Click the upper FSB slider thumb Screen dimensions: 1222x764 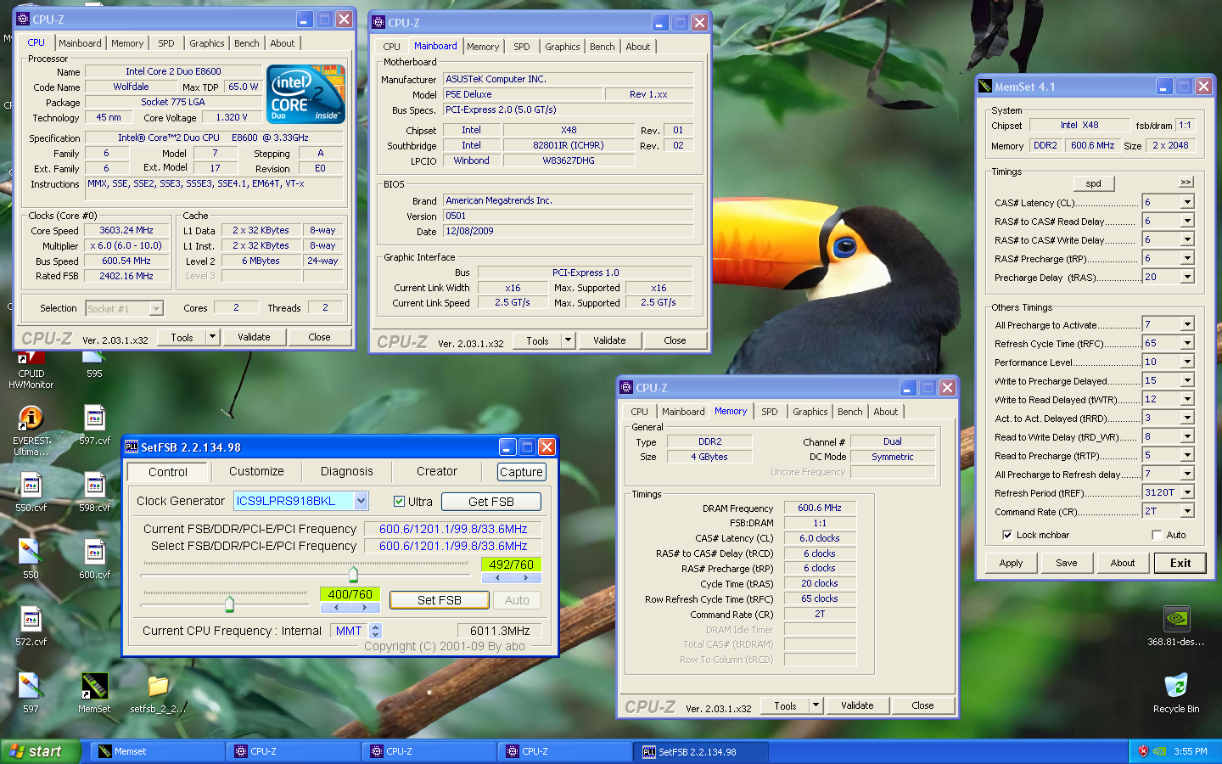tap(353, 574)
